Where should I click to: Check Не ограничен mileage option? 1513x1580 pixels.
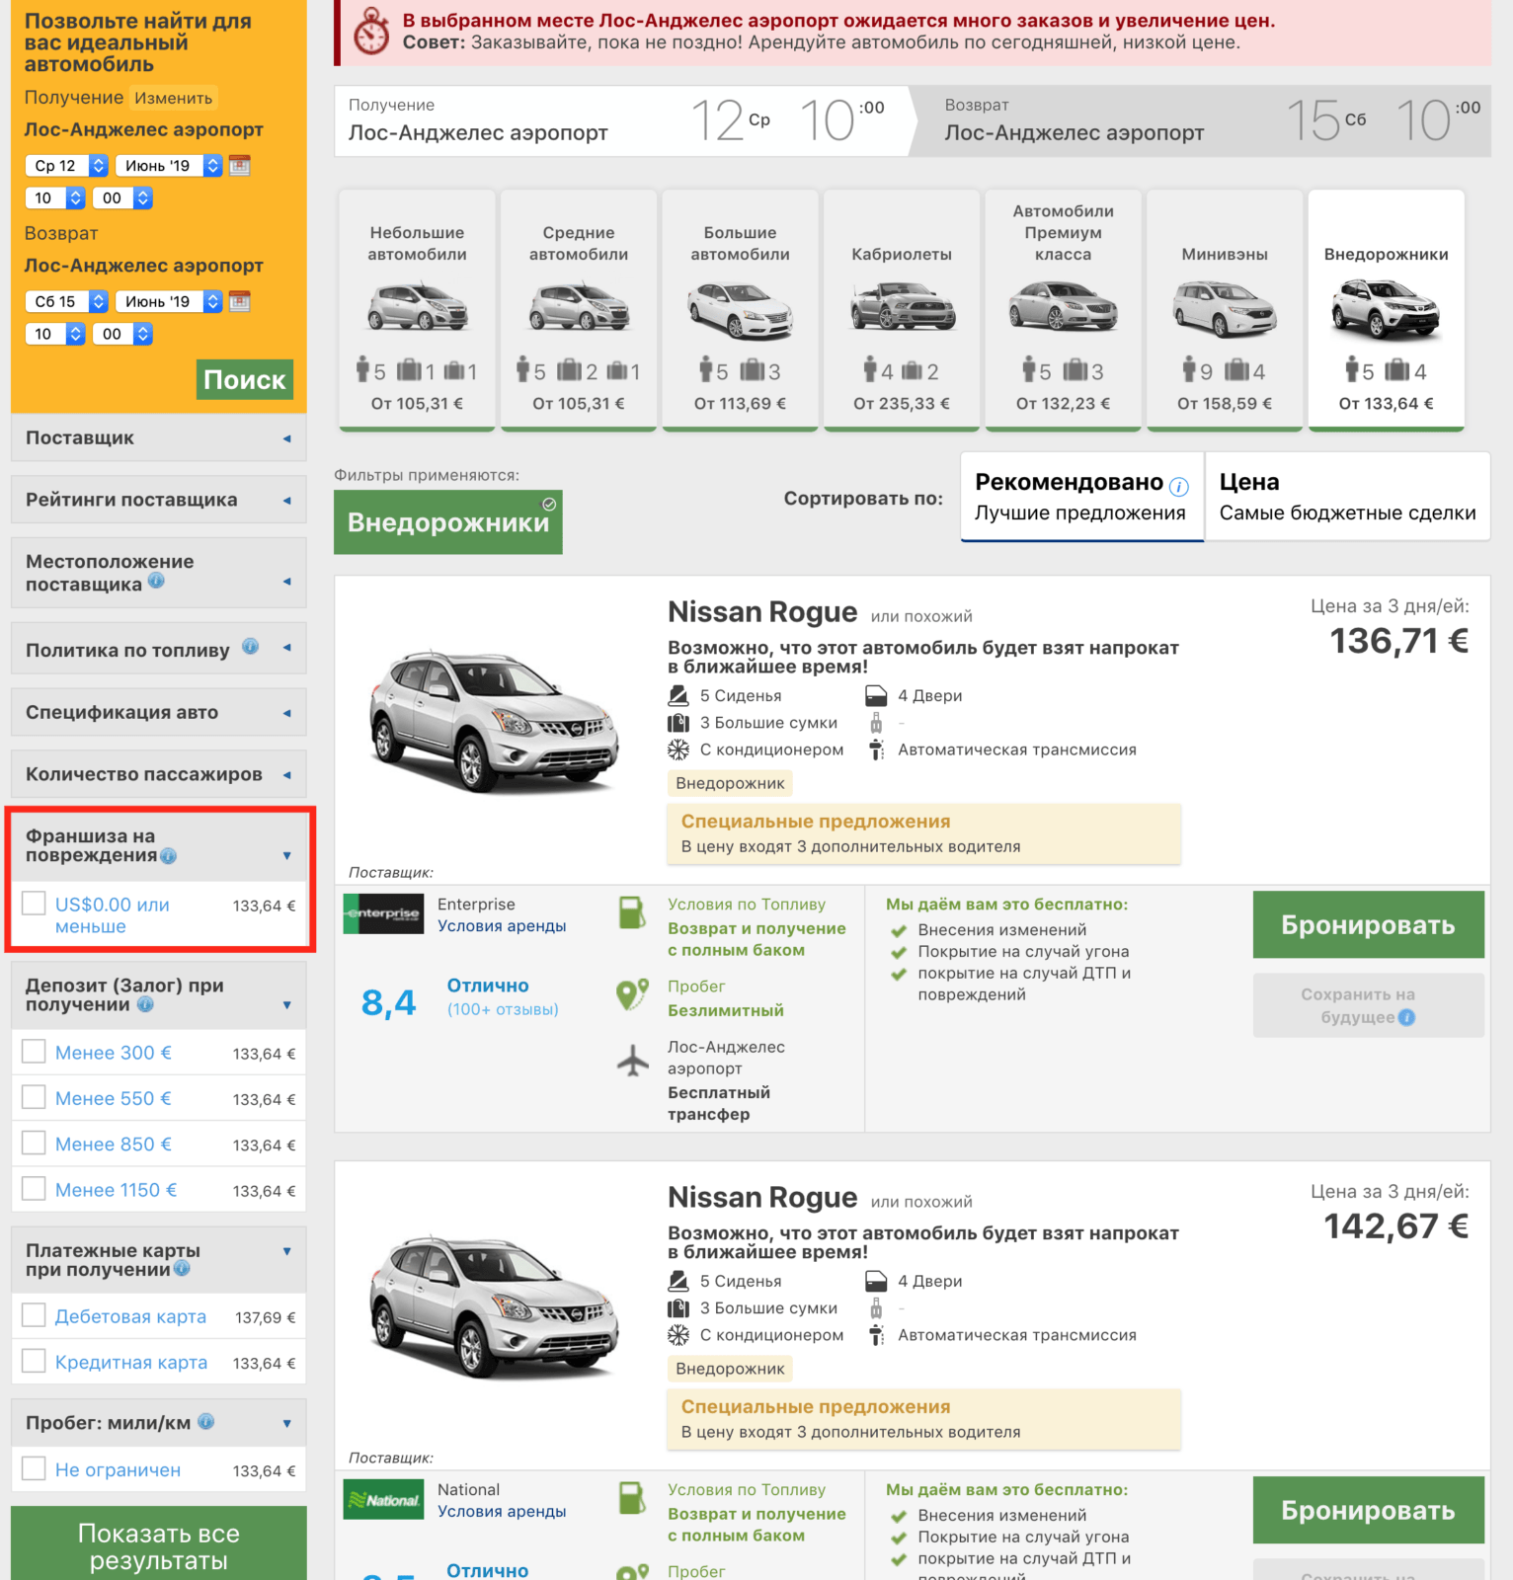click(x=34, y=1468)
